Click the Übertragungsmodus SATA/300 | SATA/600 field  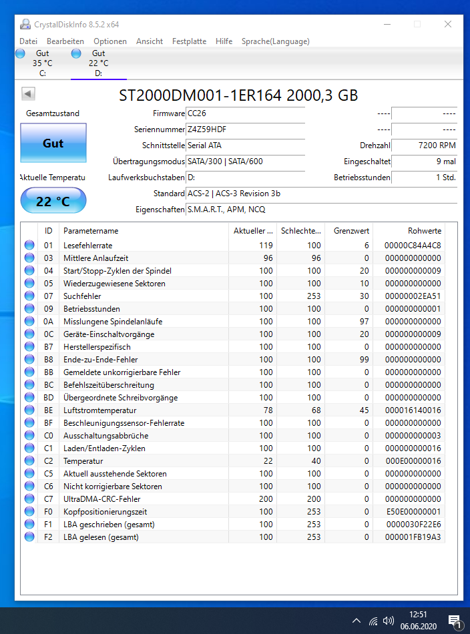(x=245, y=162)
